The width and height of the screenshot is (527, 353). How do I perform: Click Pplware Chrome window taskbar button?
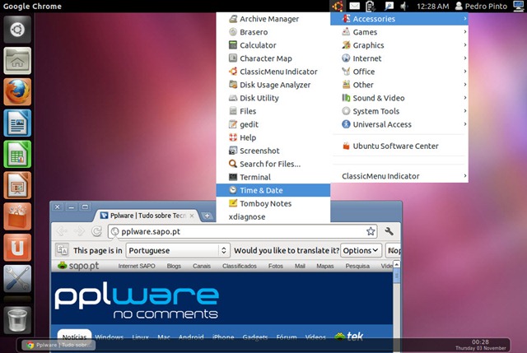[x=58, y=345]
